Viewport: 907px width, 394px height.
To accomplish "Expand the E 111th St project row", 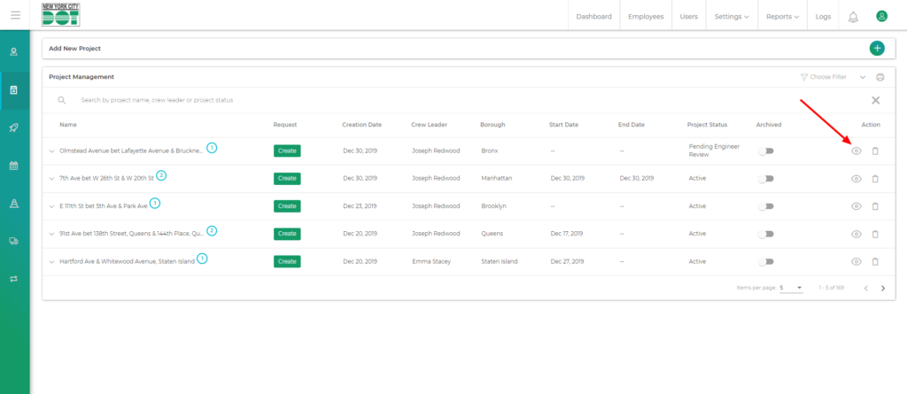I will point(52,207).
